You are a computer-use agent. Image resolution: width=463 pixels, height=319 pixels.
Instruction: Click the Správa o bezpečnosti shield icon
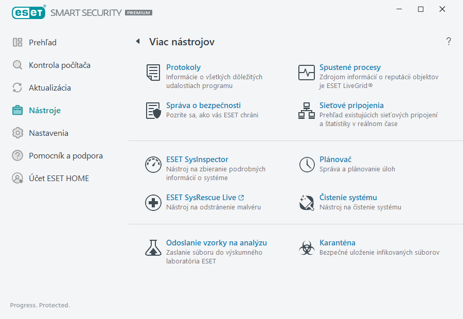tap(153, 111)
